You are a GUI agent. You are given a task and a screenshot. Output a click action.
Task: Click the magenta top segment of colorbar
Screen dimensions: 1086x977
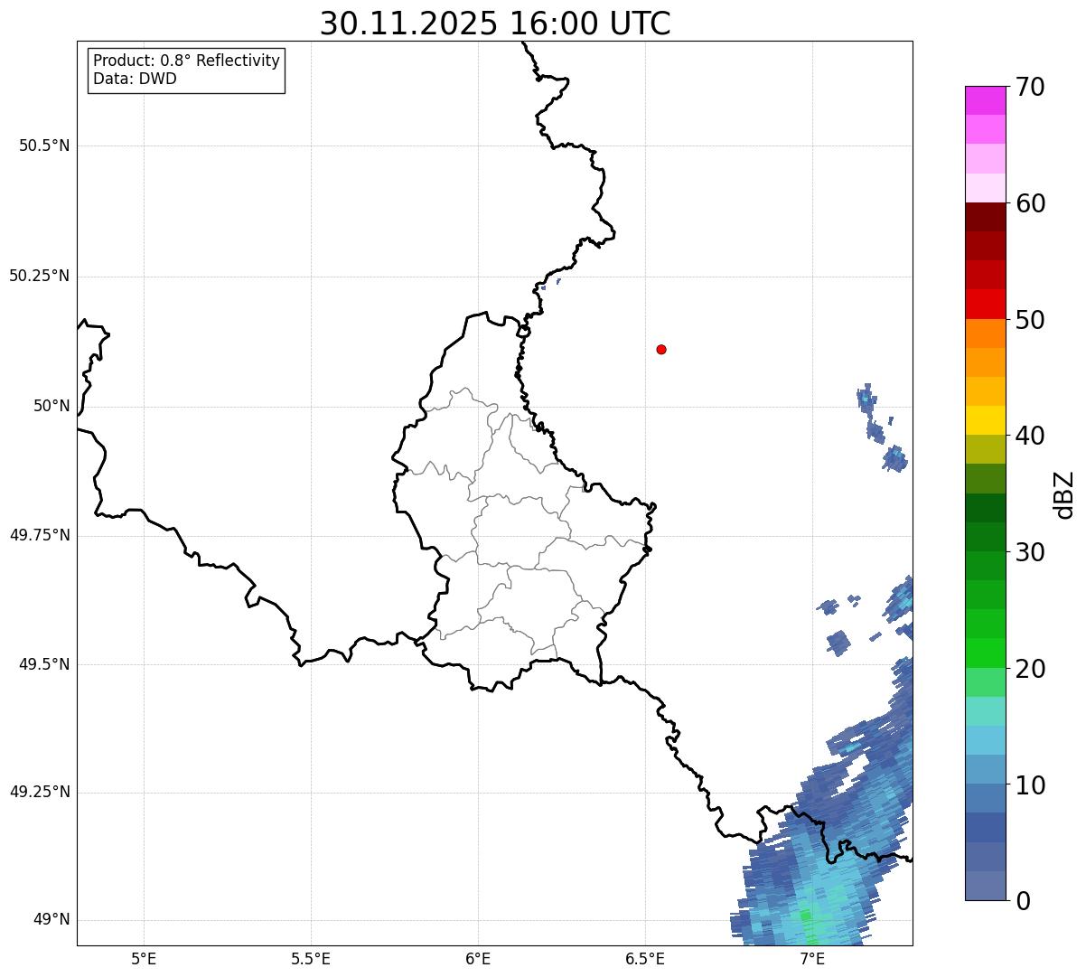(x=985, y=100)
